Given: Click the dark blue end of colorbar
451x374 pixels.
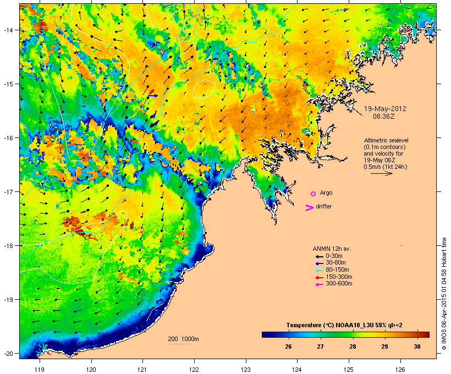Looking at the screenshot, I should [x=266, y=334].
